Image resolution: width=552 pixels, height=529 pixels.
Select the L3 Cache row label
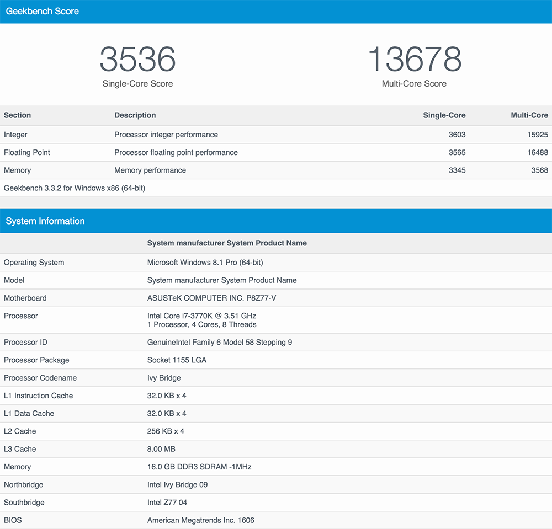[20, 449]
